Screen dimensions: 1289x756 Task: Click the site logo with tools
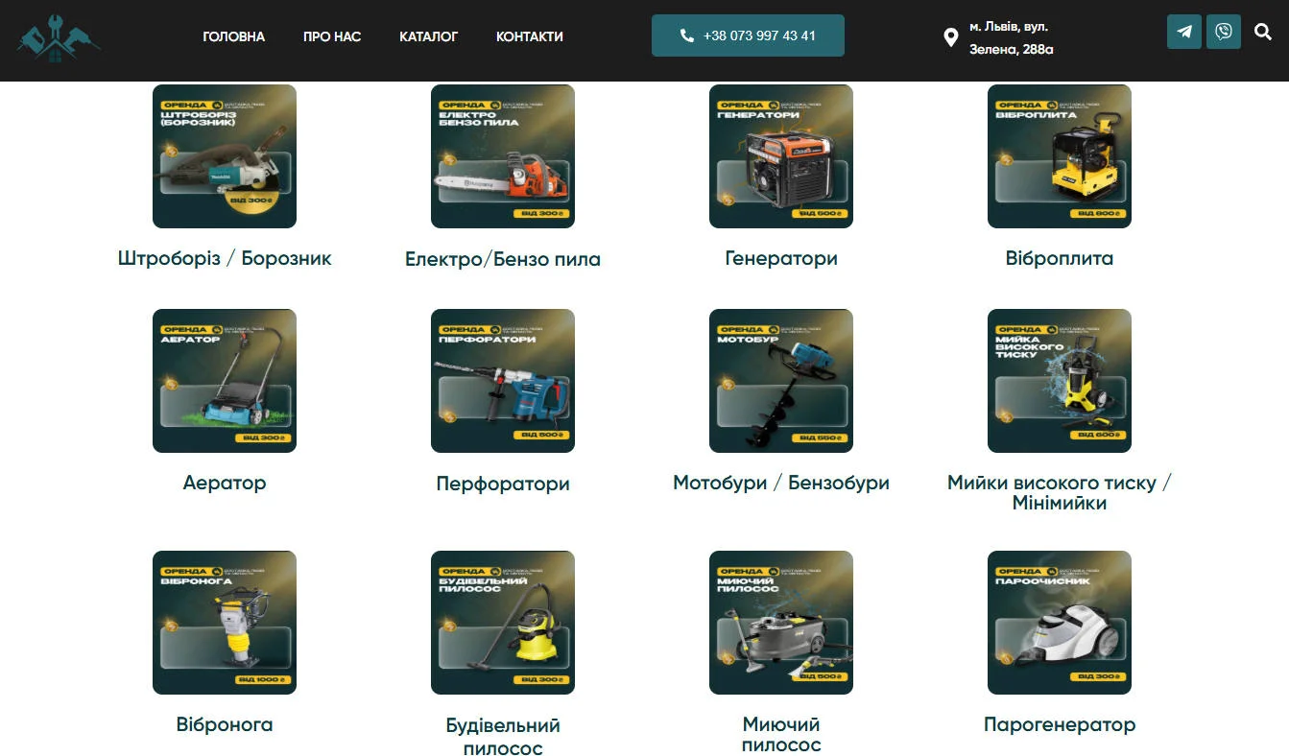[x=58, y=36]
